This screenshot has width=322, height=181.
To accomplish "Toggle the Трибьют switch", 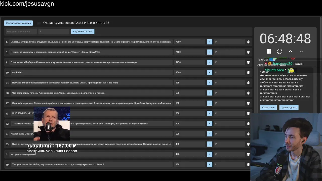I will 273,60.
